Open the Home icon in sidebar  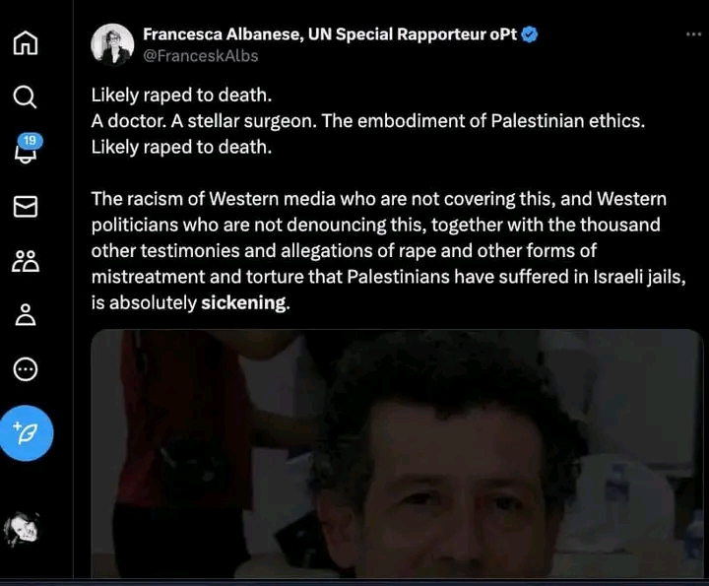(x=26, y=43)
